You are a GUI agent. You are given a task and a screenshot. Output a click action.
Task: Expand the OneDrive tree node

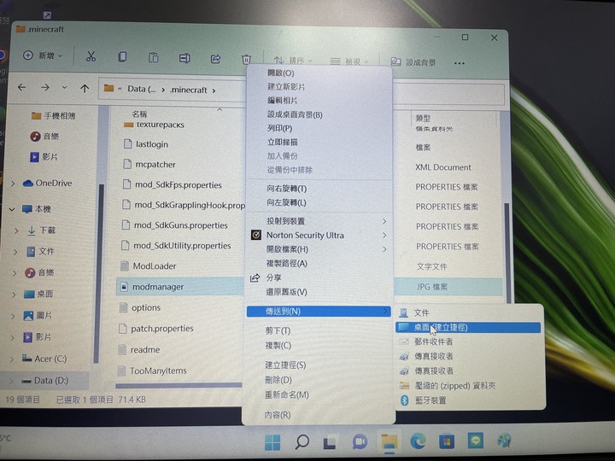[13, 184]
